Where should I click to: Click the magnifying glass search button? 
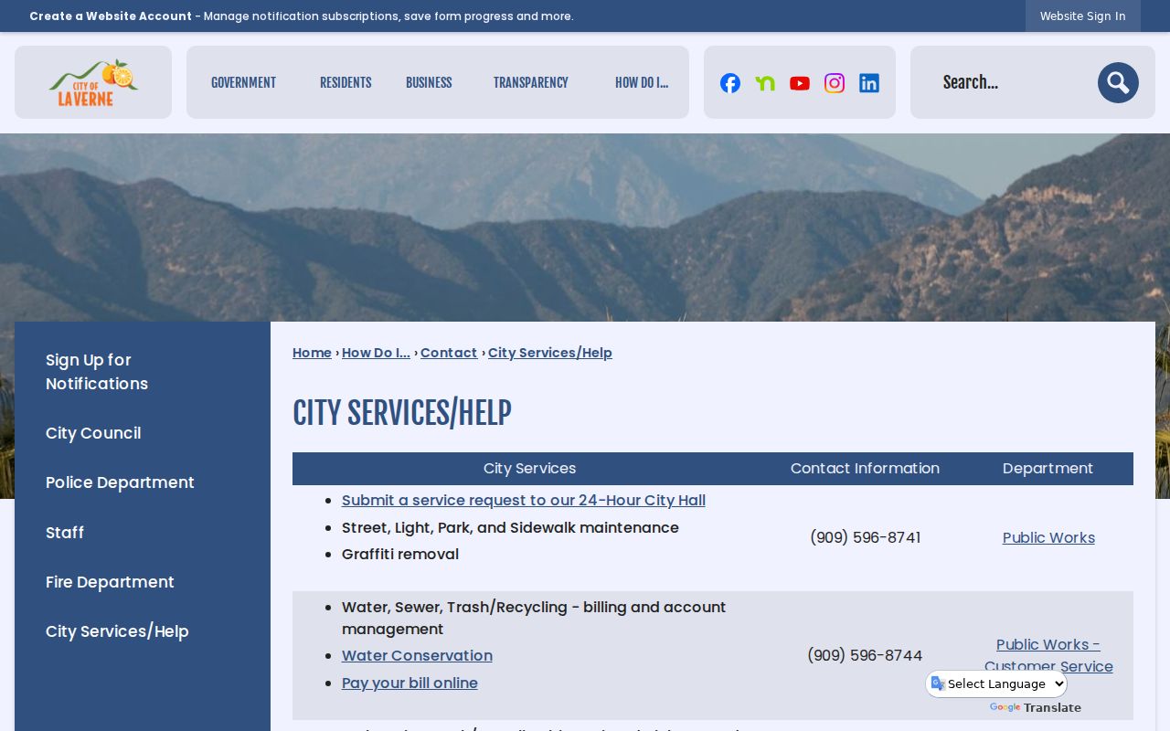pyautogui.click(x=1118, y=83)
